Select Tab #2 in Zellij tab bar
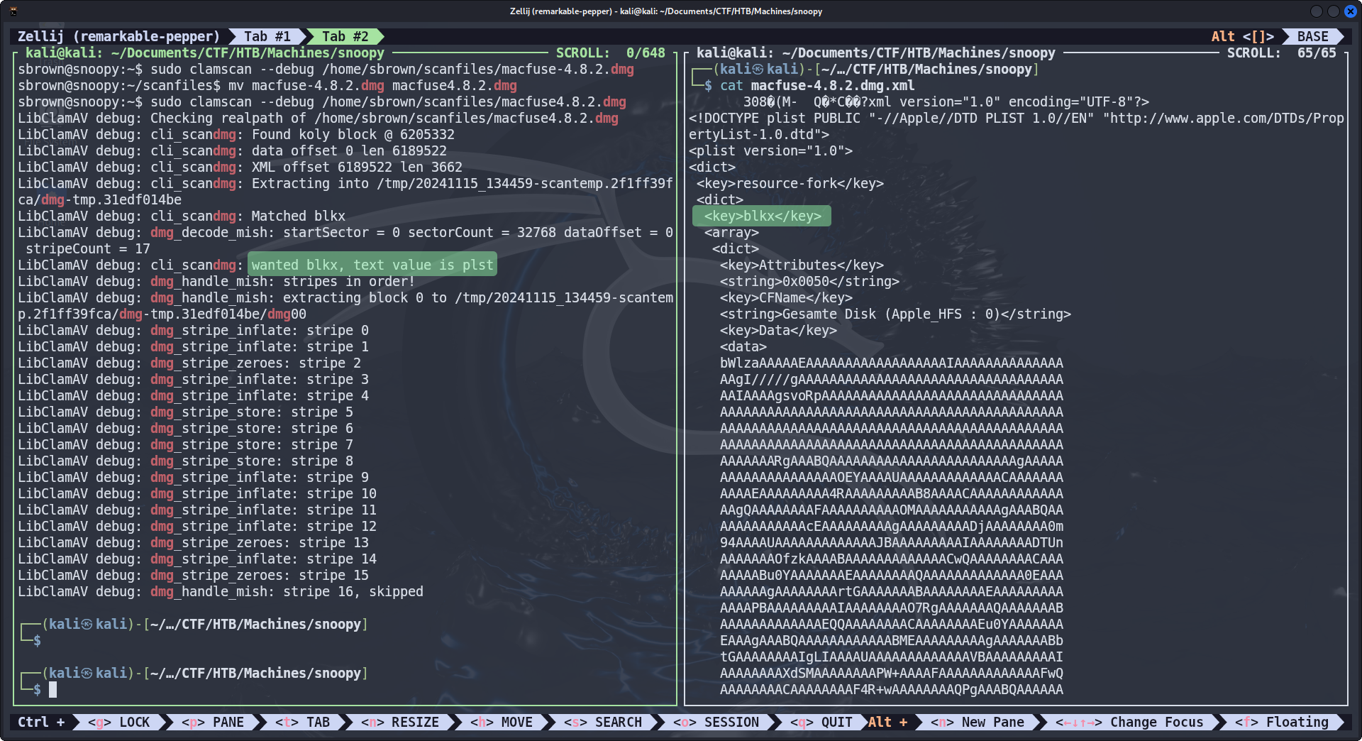The height and width of the screenshot is (741, 1362). point(345,36)
